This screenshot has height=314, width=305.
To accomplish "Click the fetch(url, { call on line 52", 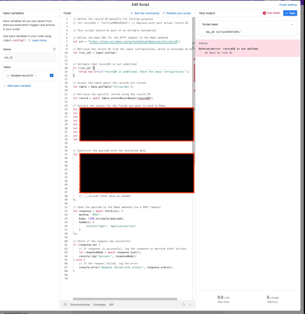I will [x=114, y=211].
